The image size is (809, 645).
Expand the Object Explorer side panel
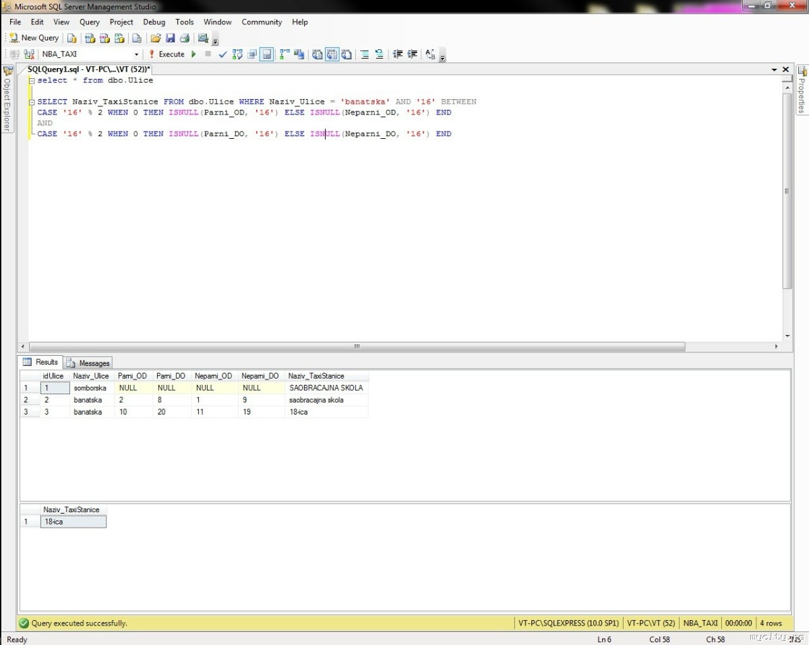pos(7,98)
